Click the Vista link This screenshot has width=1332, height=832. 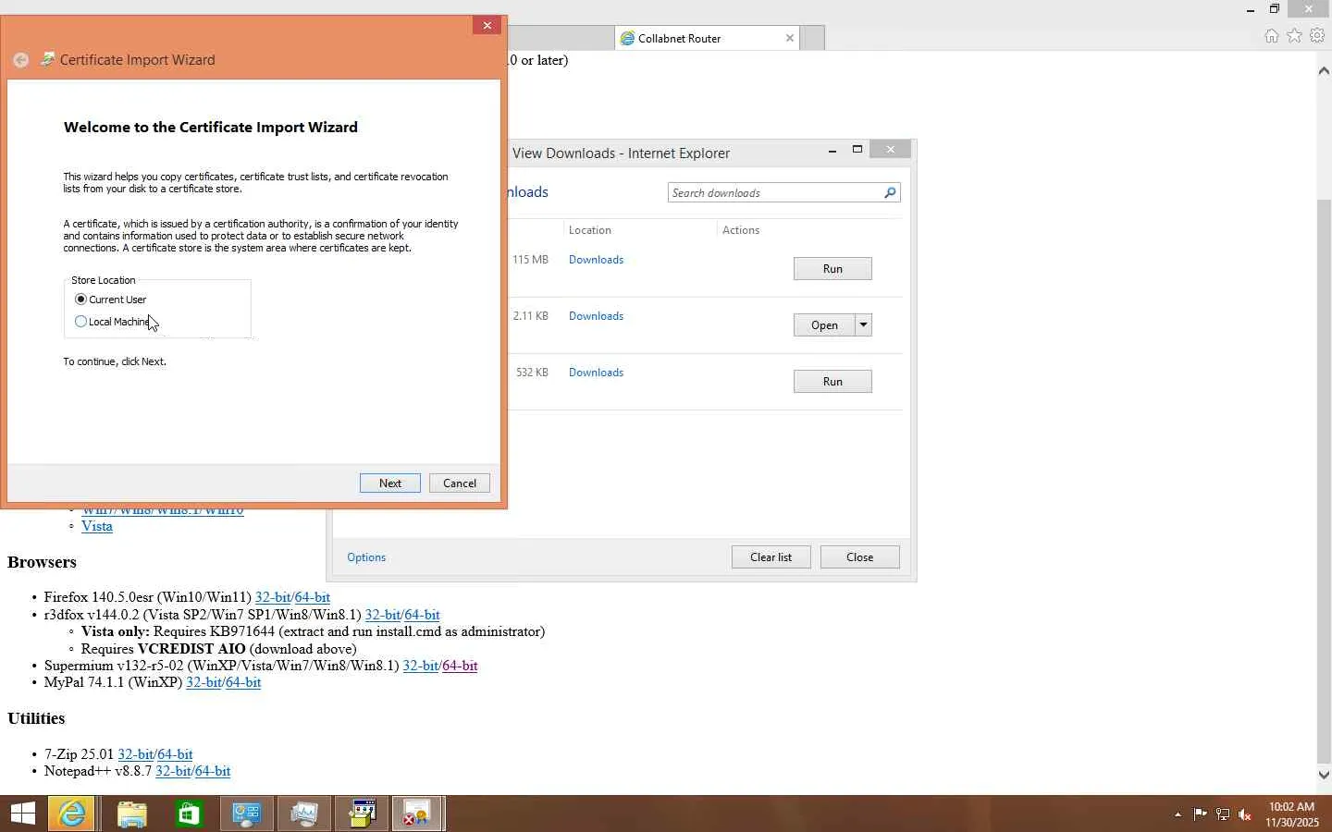coord(97,526)
